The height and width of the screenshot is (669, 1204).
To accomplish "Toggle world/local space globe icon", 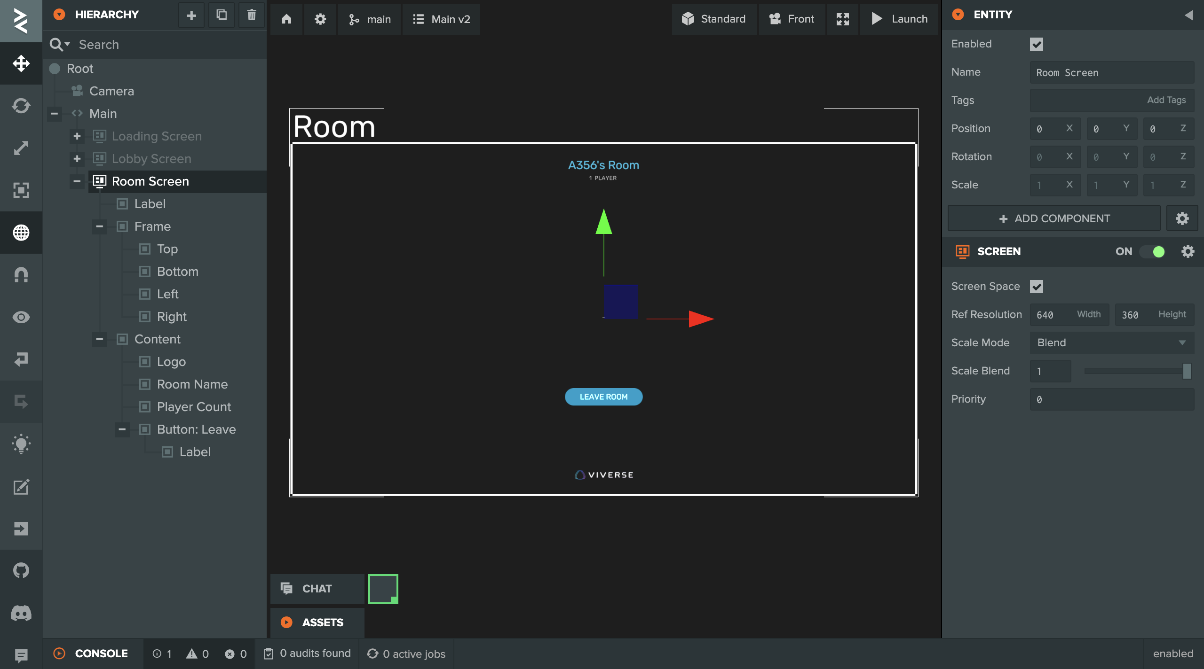I will (x=21, y=233).
